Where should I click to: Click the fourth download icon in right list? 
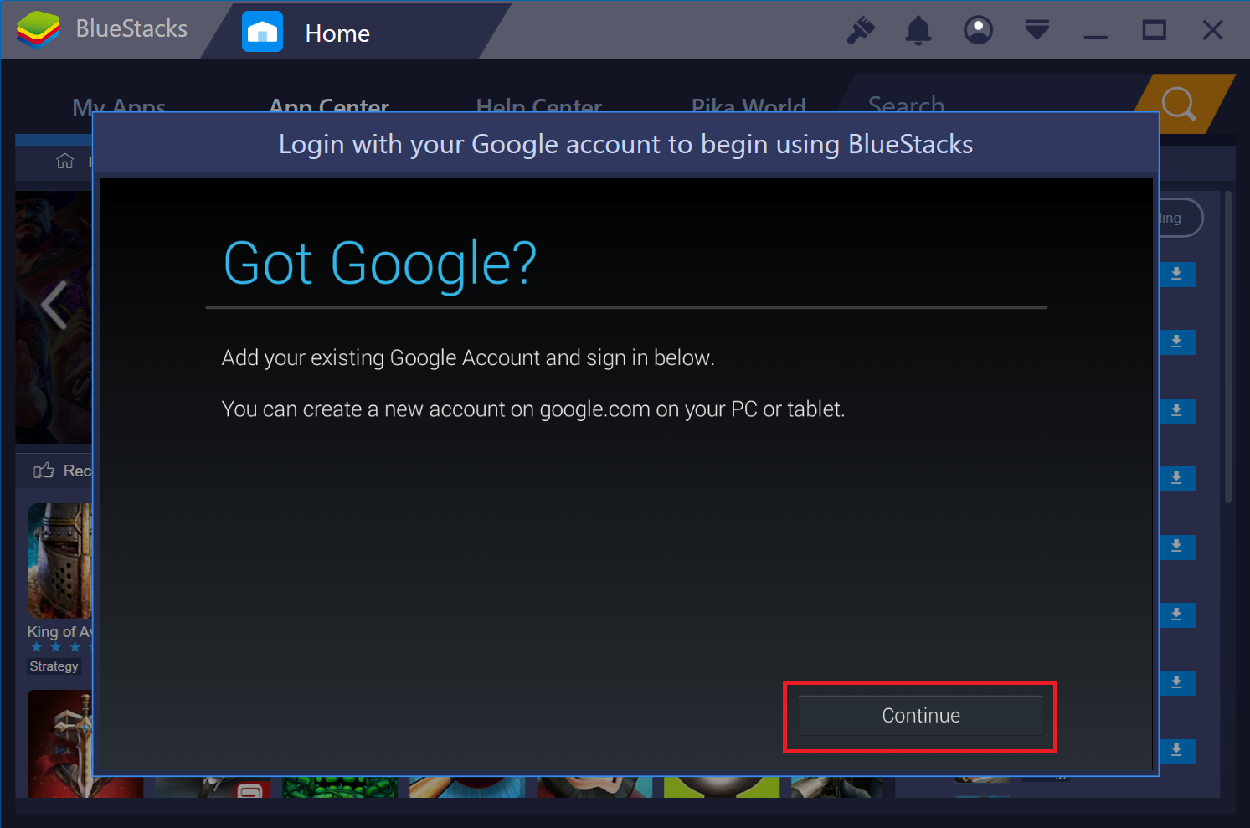click(1176, 478)
